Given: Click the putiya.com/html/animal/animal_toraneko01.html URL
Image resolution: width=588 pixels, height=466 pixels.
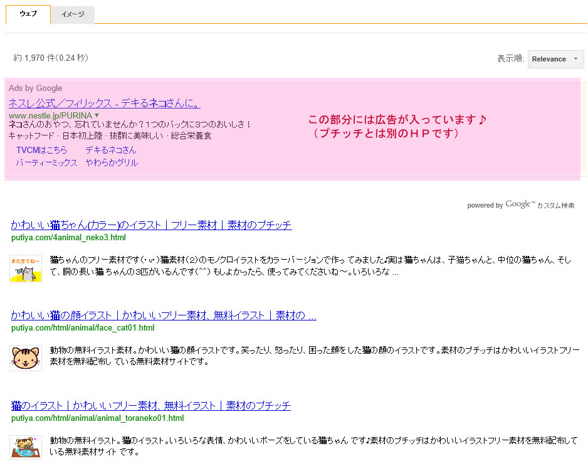Looking at the screenshot, I should 97,418.
